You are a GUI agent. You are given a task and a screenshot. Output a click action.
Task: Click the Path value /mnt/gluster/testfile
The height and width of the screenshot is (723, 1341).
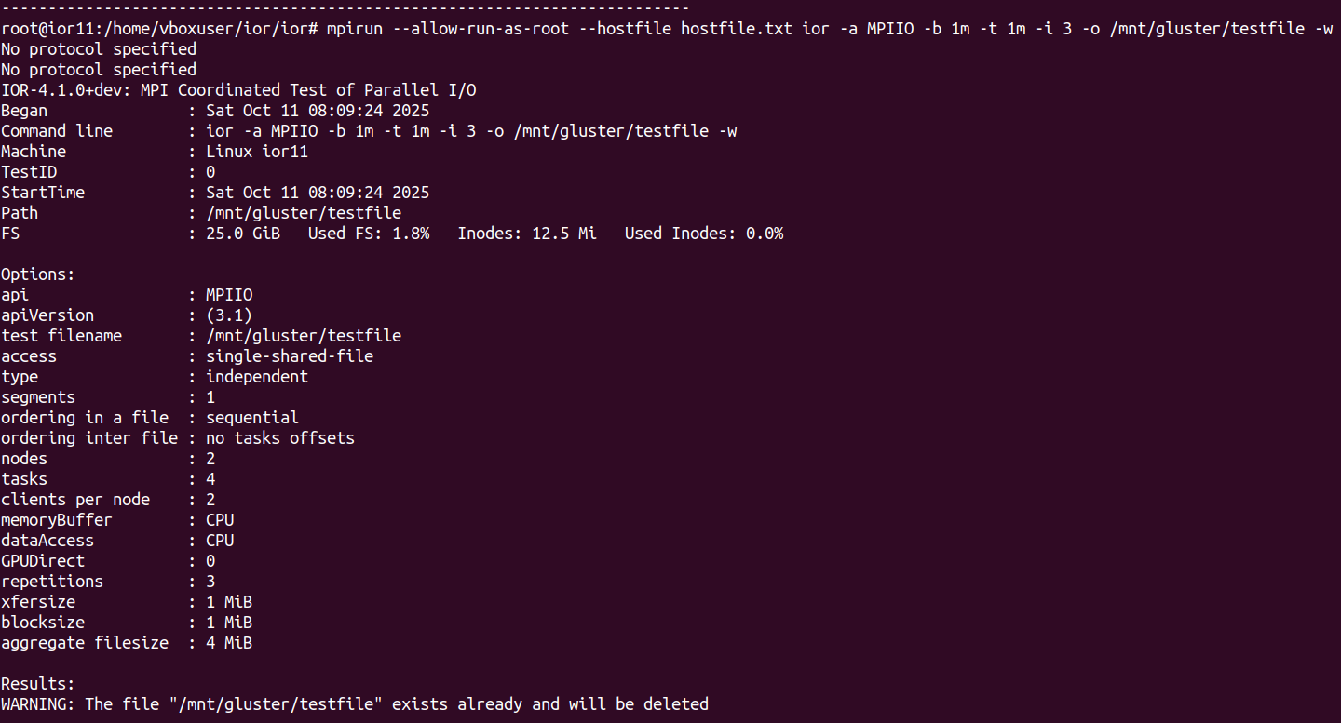pos(304,213)
